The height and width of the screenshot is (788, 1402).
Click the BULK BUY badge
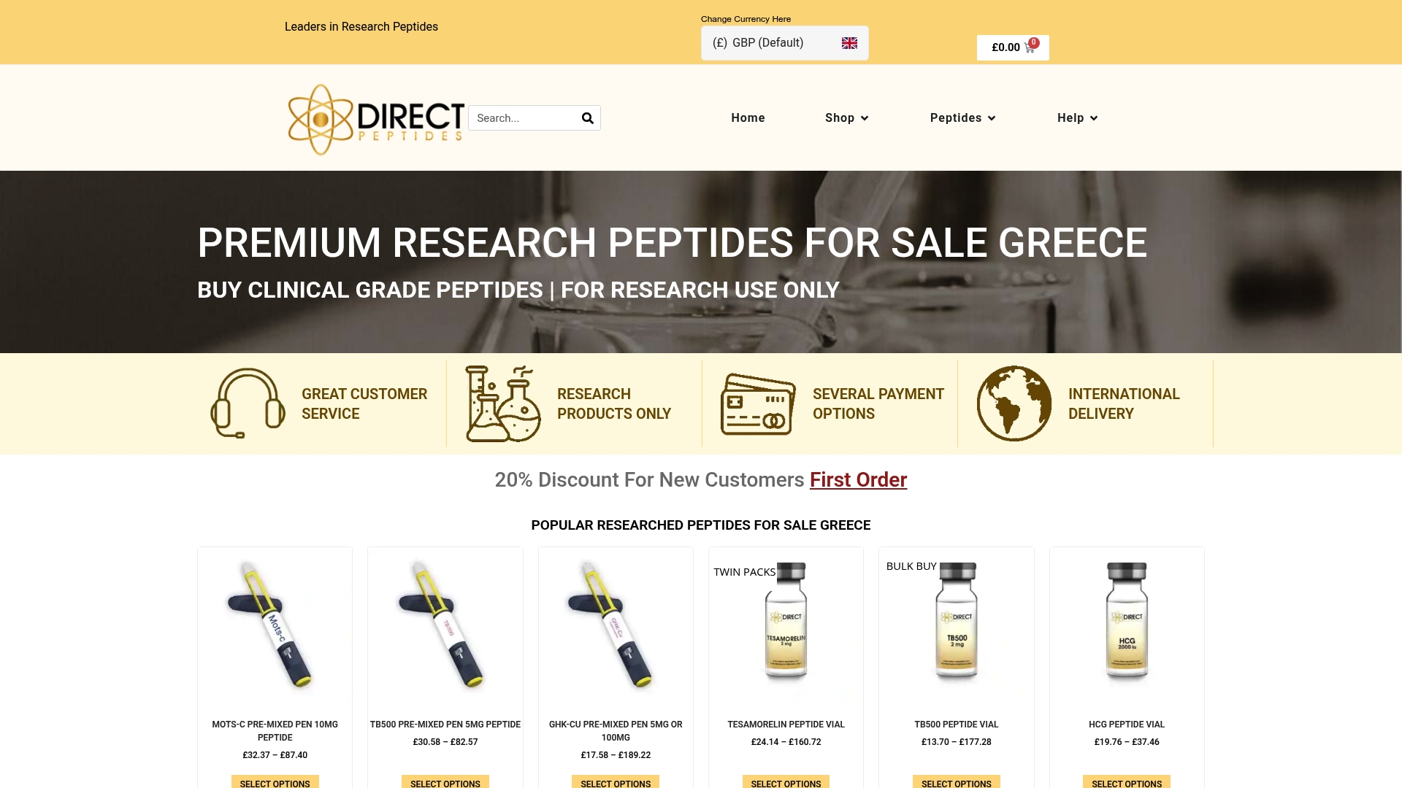pos(911,566)
